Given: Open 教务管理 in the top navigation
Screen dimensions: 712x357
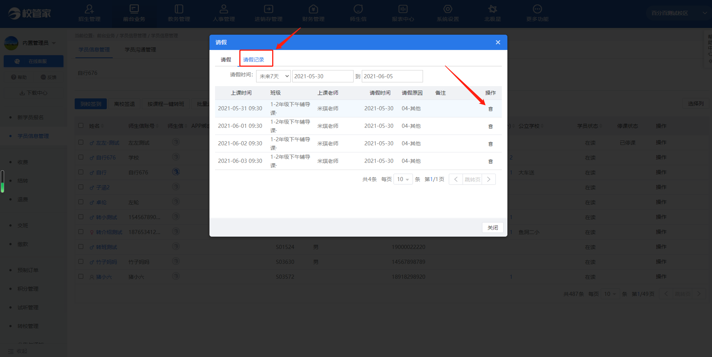Looking at the screenshot, I should click(x=179, y=13).
